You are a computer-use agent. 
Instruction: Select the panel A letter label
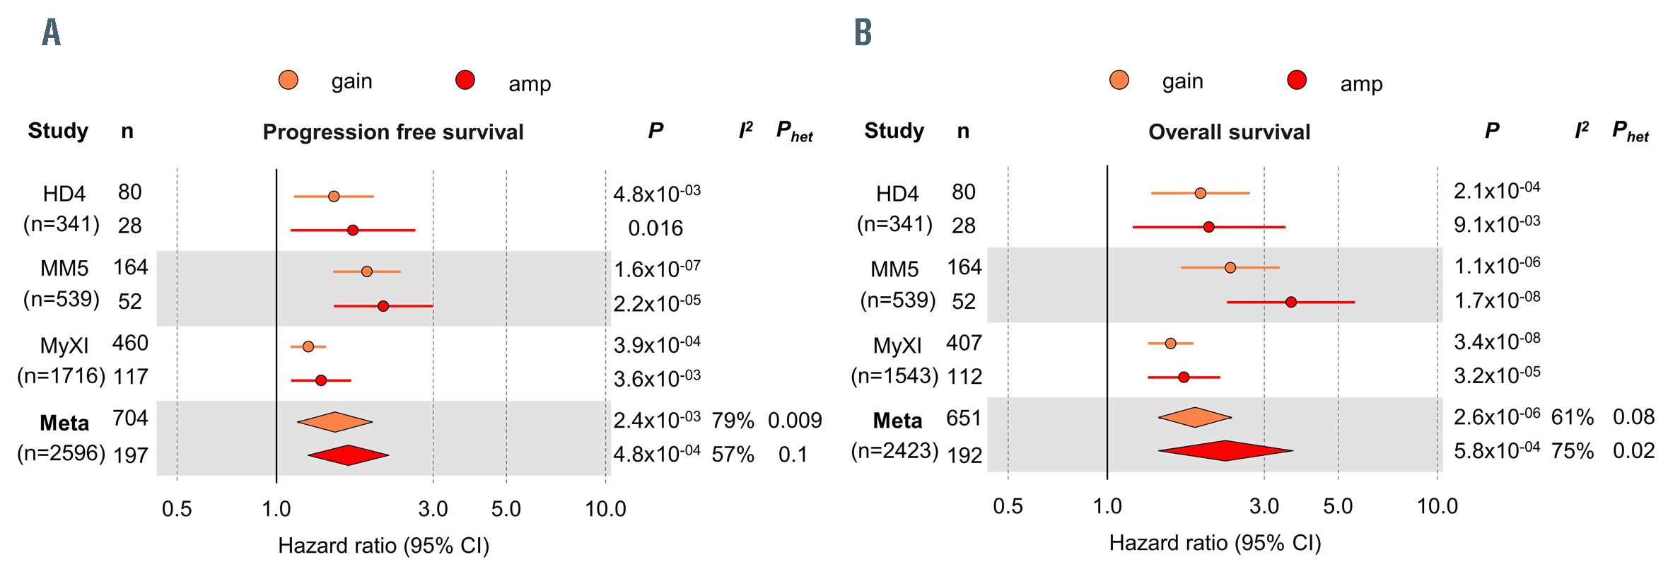pyautogui.click(x=52, y=33)
